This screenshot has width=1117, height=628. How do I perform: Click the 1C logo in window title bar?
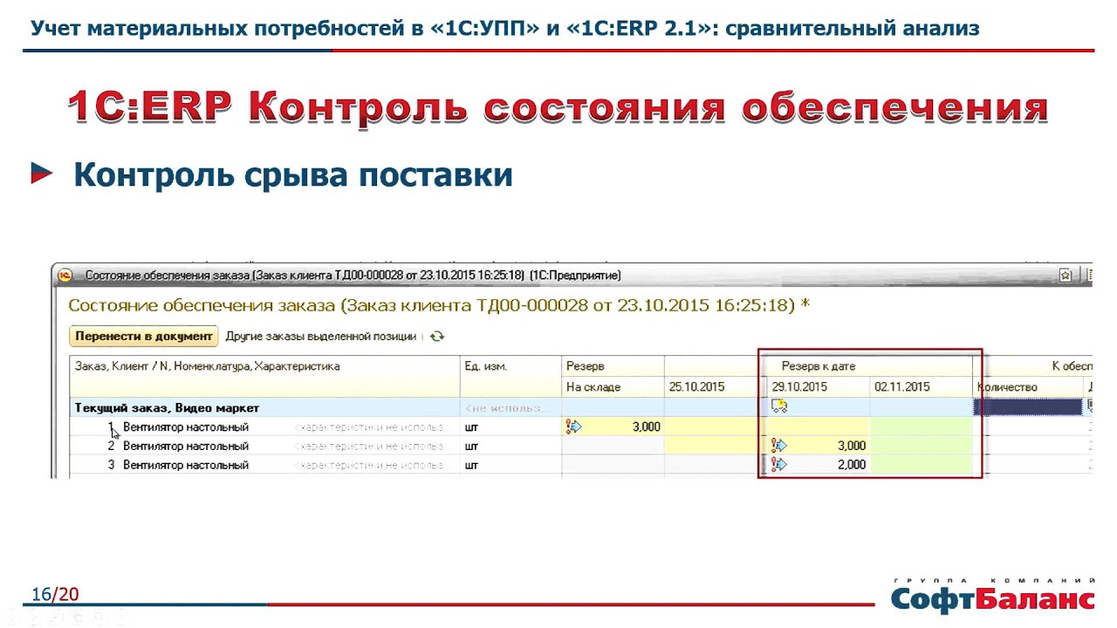click(64, 276)
